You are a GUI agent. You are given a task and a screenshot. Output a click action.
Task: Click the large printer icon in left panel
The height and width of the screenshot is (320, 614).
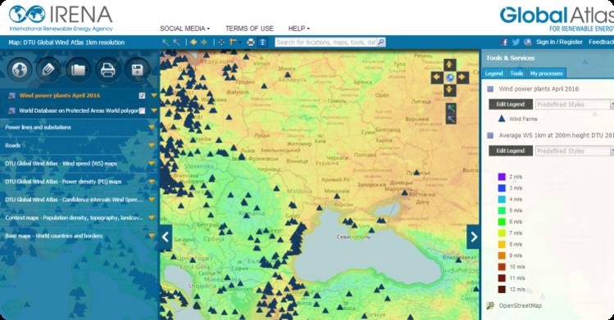coord(107,70)
